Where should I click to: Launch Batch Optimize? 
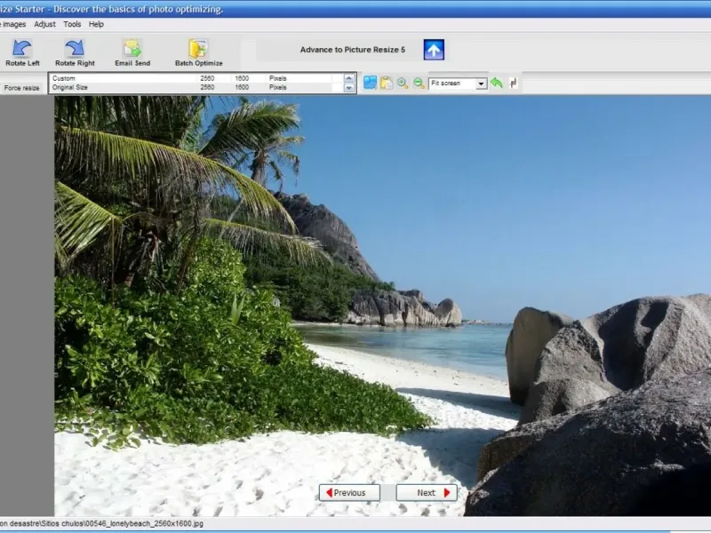(x=198, y=53)
